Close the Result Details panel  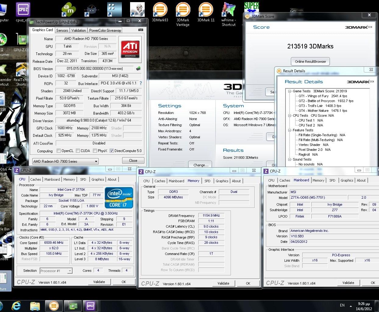(371, 70)
